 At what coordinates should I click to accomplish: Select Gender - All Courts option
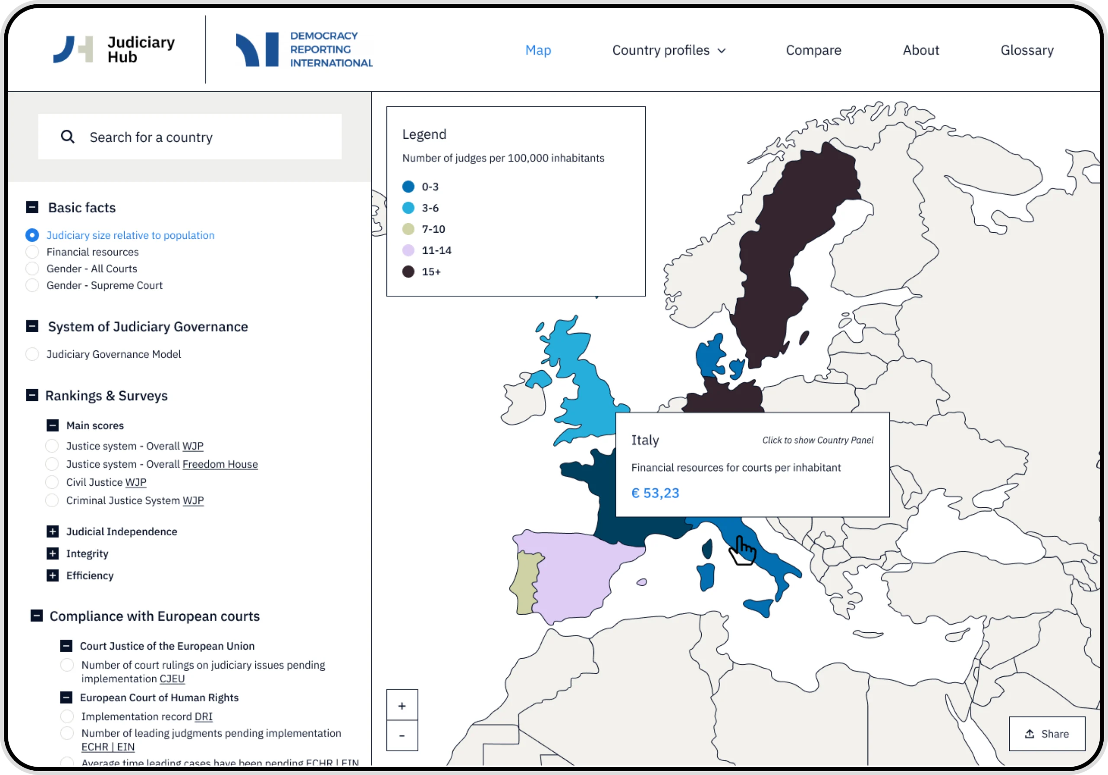[32, 268]
